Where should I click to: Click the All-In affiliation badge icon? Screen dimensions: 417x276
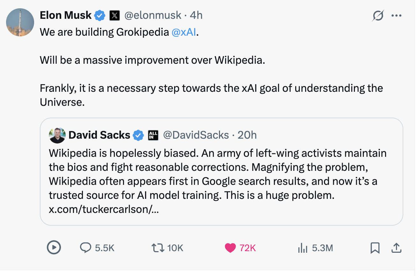[153, 136]
